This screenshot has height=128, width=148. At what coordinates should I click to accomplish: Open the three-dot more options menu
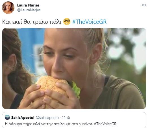click(144, 5)
